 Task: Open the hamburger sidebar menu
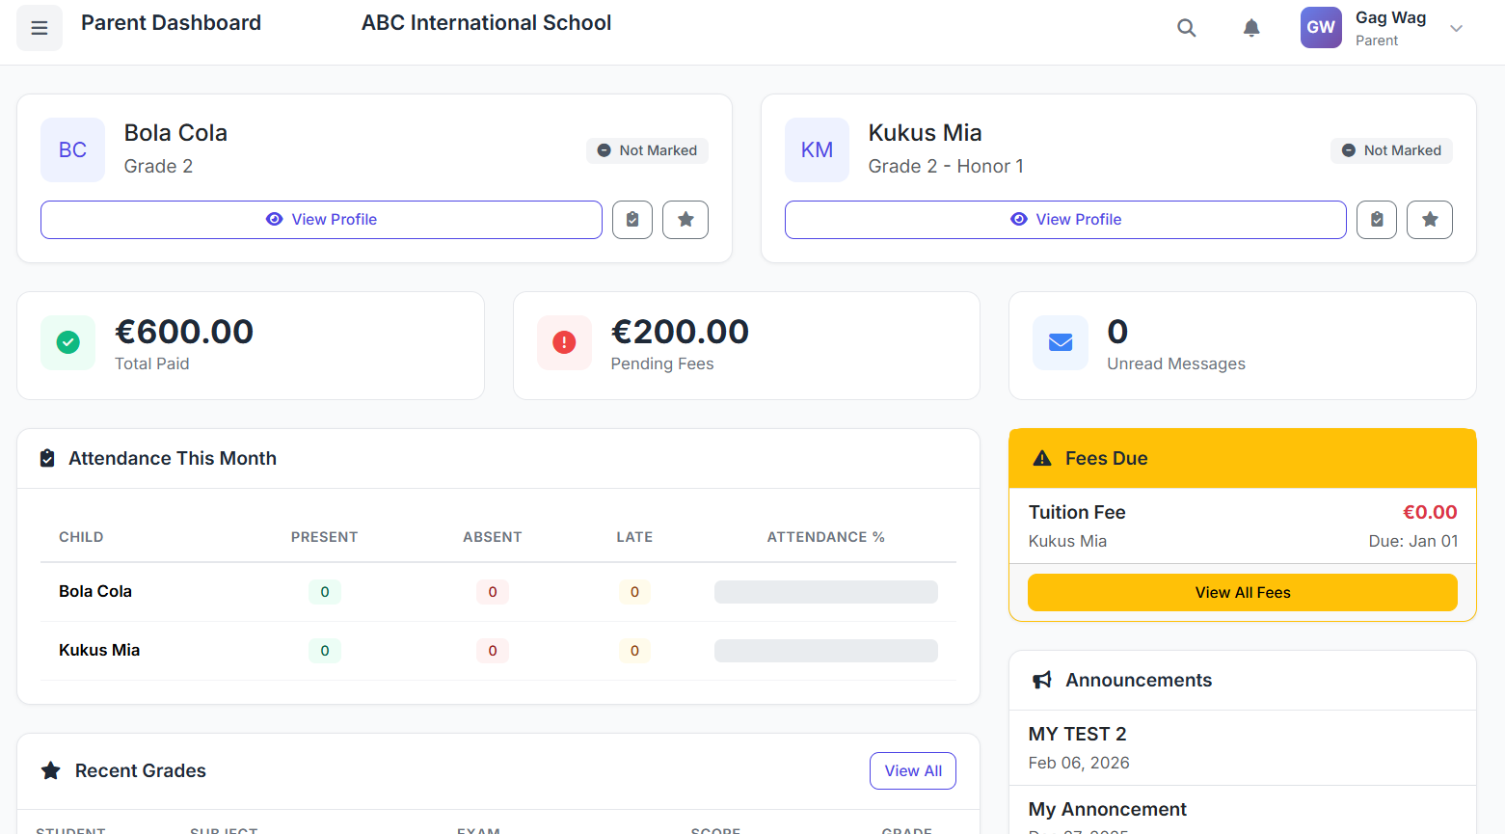click(x=40, y=28)
